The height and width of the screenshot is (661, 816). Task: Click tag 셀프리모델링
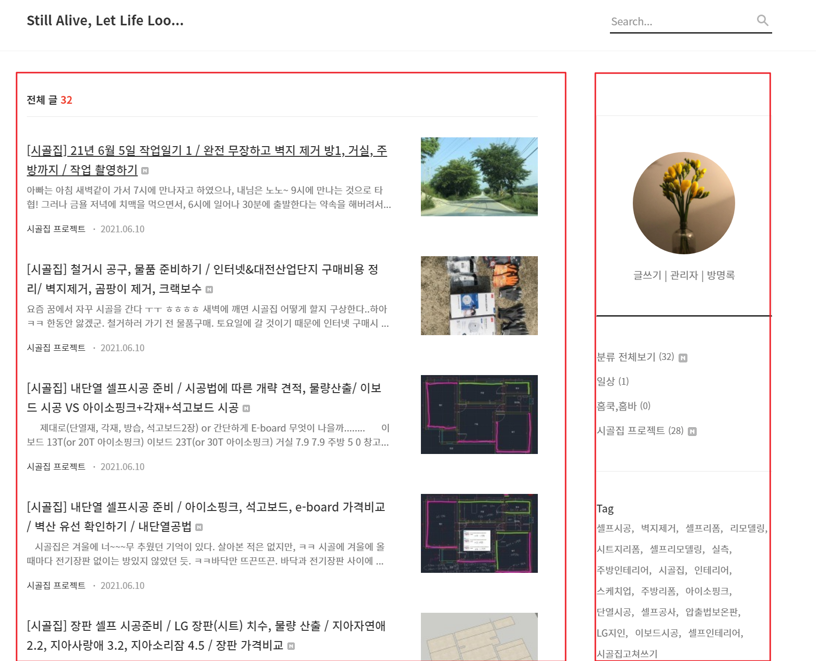point(676,549)
